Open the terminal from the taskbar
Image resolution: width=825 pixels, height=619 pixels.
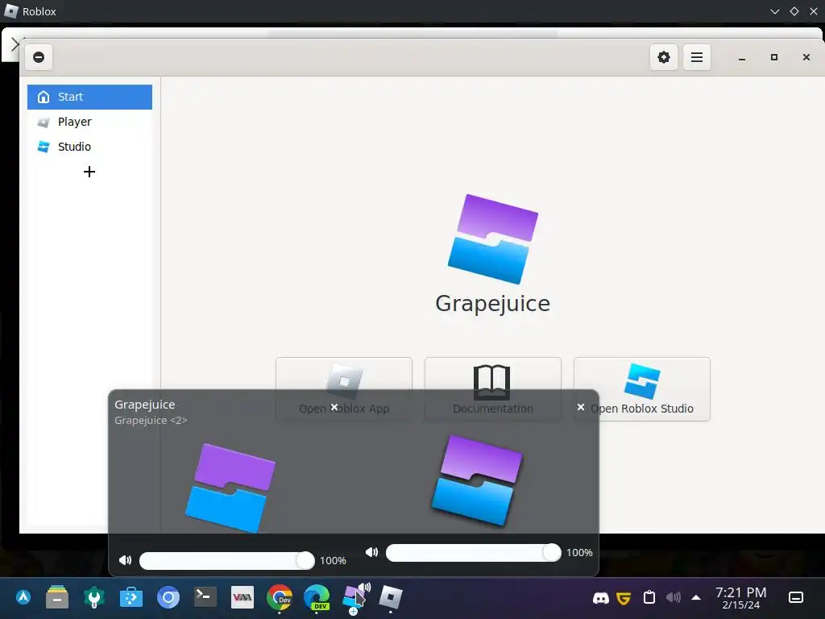[205, 597]
